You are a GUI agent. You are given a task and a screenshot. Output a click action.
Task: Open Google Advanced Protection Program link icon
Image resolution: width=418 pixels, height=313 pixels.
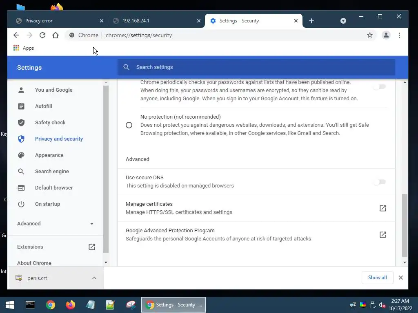point(383,234)
